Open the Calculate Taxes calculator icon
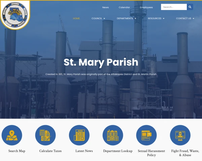Viewport: 202px width, 161px height. click(x=45, y=135)
